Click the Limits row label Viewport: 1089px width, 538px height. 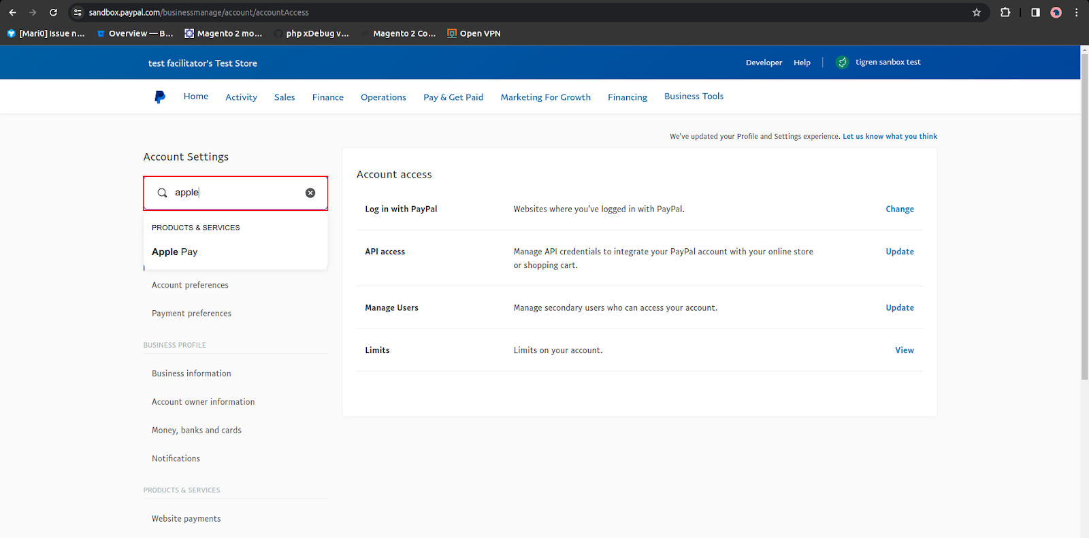click(x=377, y=350)
